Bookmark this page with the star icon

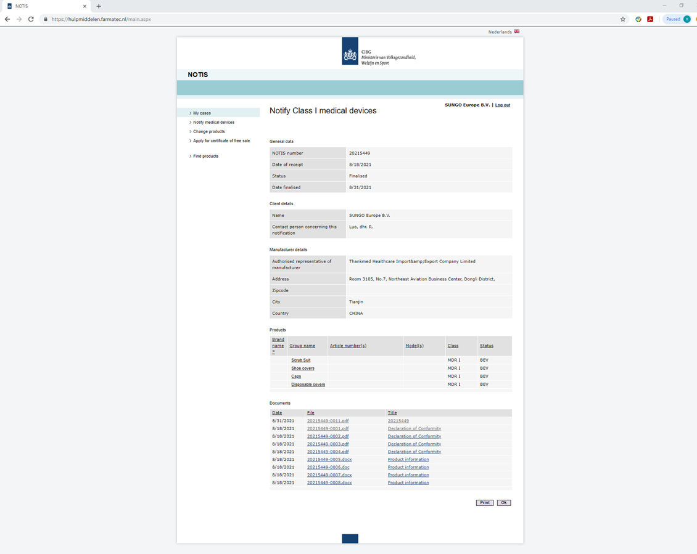[x=623, y=19]
